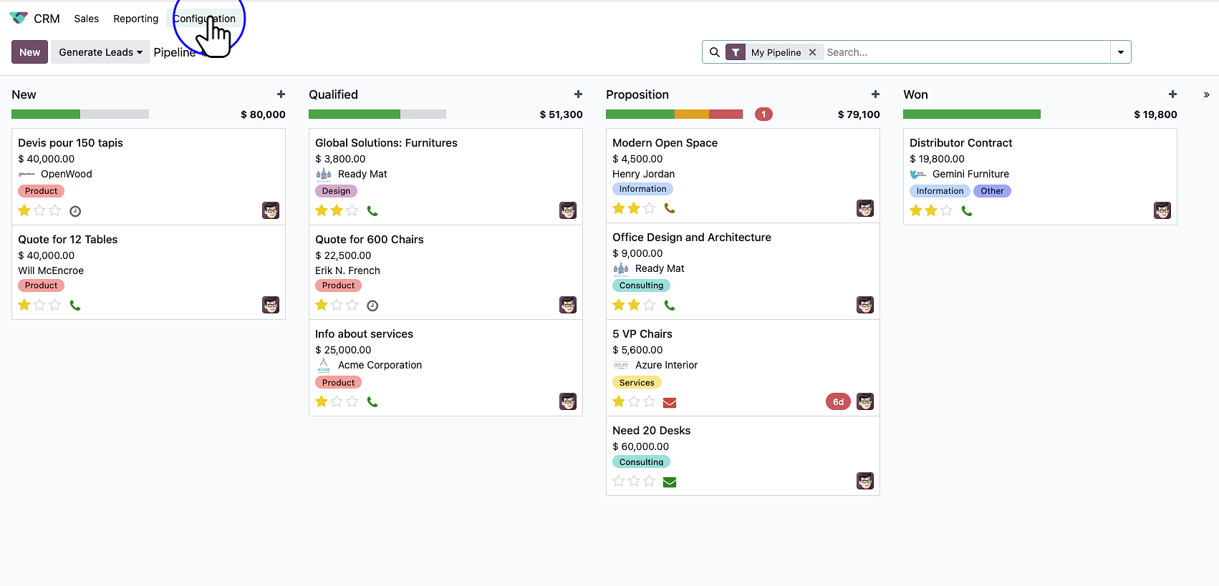This screenshot has height=586, width=1219.
Task: Open the Generate Leads dropdown
Action: 100,52
